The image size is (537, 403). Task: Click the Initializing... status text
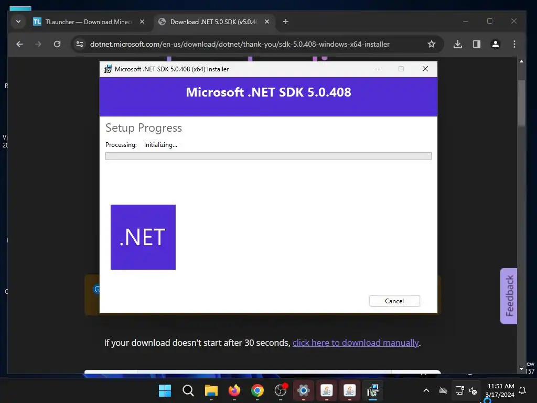pyautogui.click(x=160, y=145)
